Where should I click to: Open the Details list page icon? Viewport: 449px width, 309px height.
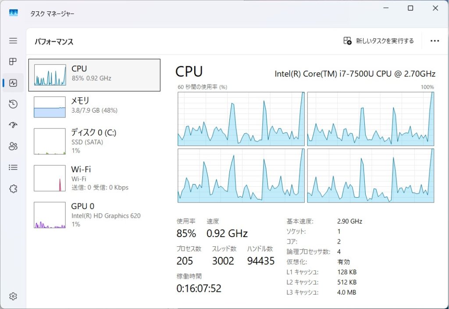(13, 167)
